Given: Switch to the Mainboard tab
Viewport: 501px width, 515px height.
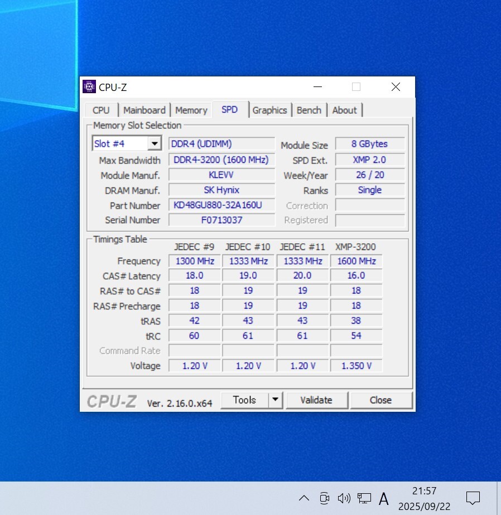Looking at the screenshot, I should coord(144,110).
